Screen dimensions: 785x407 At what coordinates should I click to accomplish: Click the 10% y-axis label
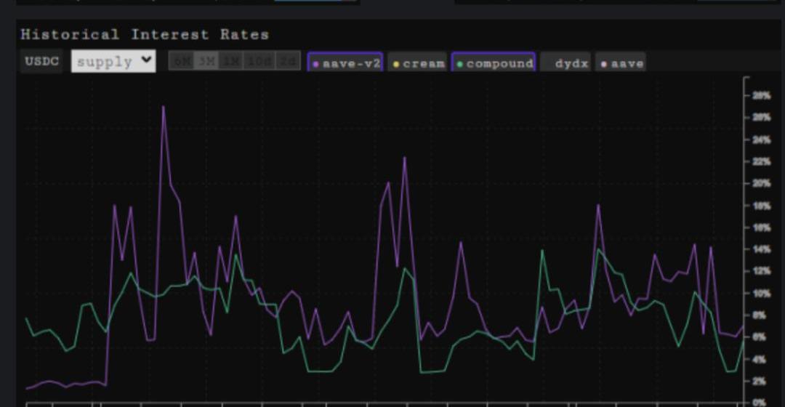761,293
